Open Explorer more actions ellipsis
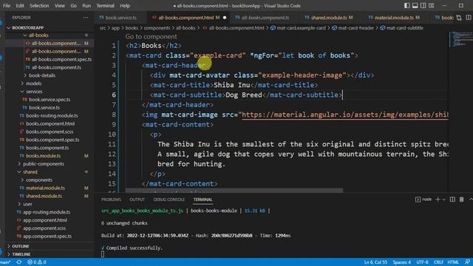 tap(86, 18)
